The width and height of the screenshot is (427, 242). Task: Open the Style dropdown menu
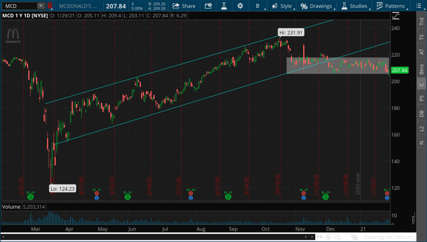(x=283, y=6)
